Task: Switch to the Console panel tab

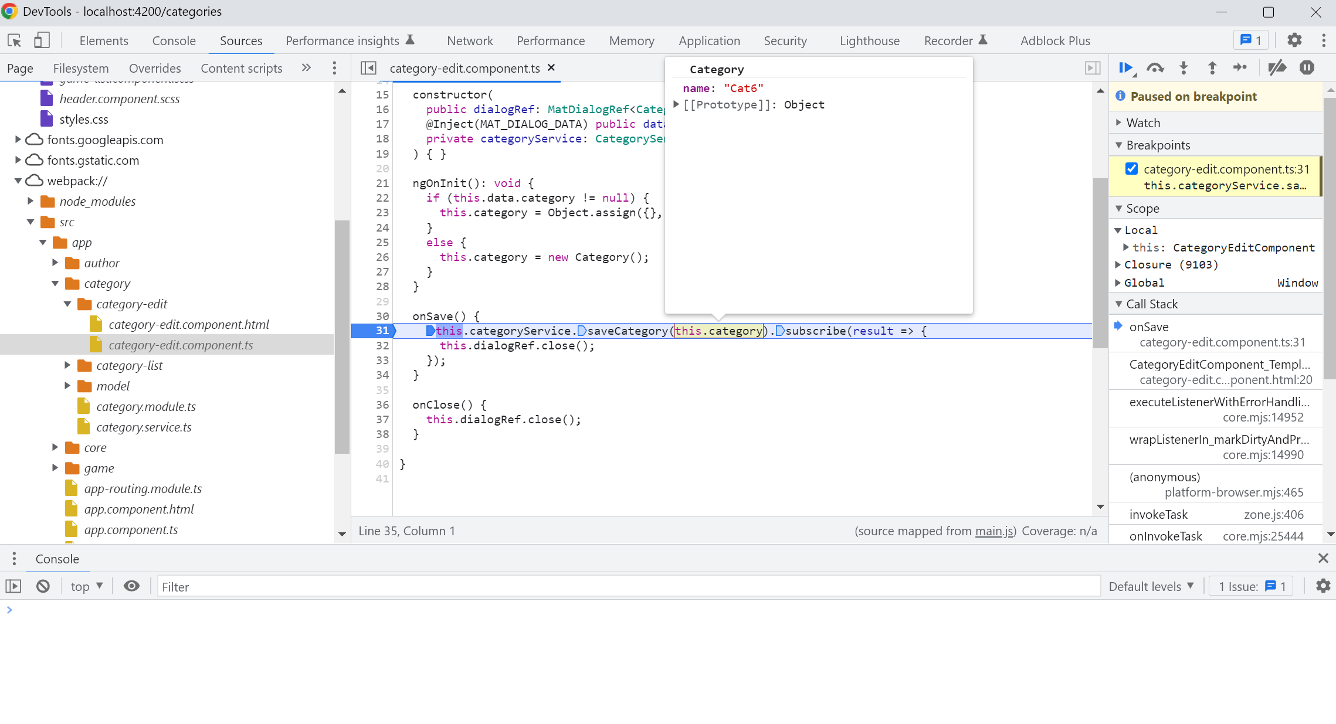Action: point(174,40)
